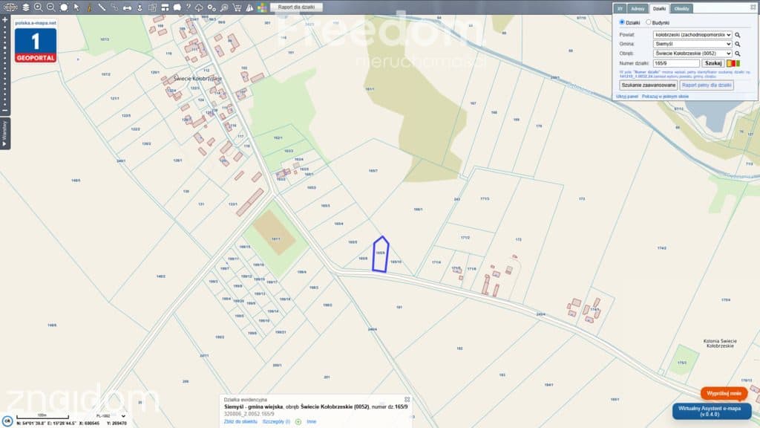This screenshot has height=428, width=760.
Task: Expand the Powiat dropdown
Action: pyautogui.click(x=692, y=35)
